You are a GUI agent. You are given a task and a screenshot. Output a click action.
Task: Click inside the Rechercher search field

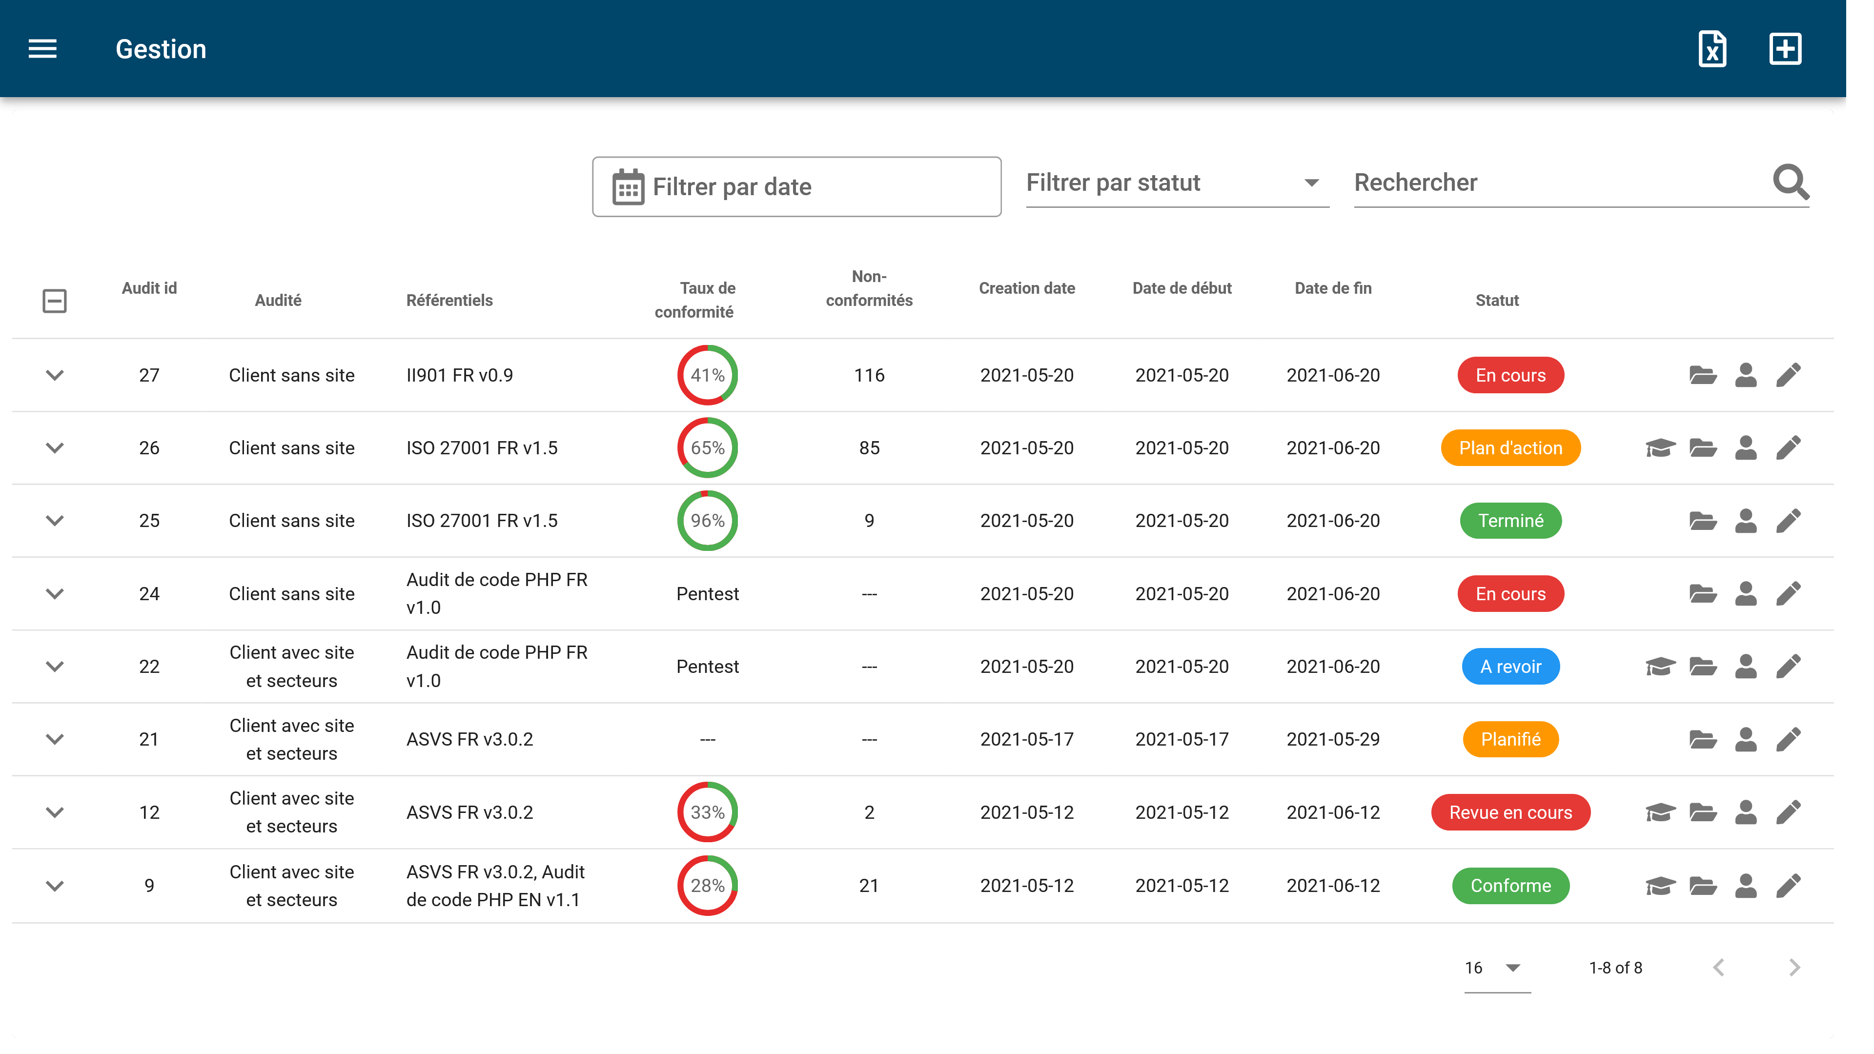1528,183
